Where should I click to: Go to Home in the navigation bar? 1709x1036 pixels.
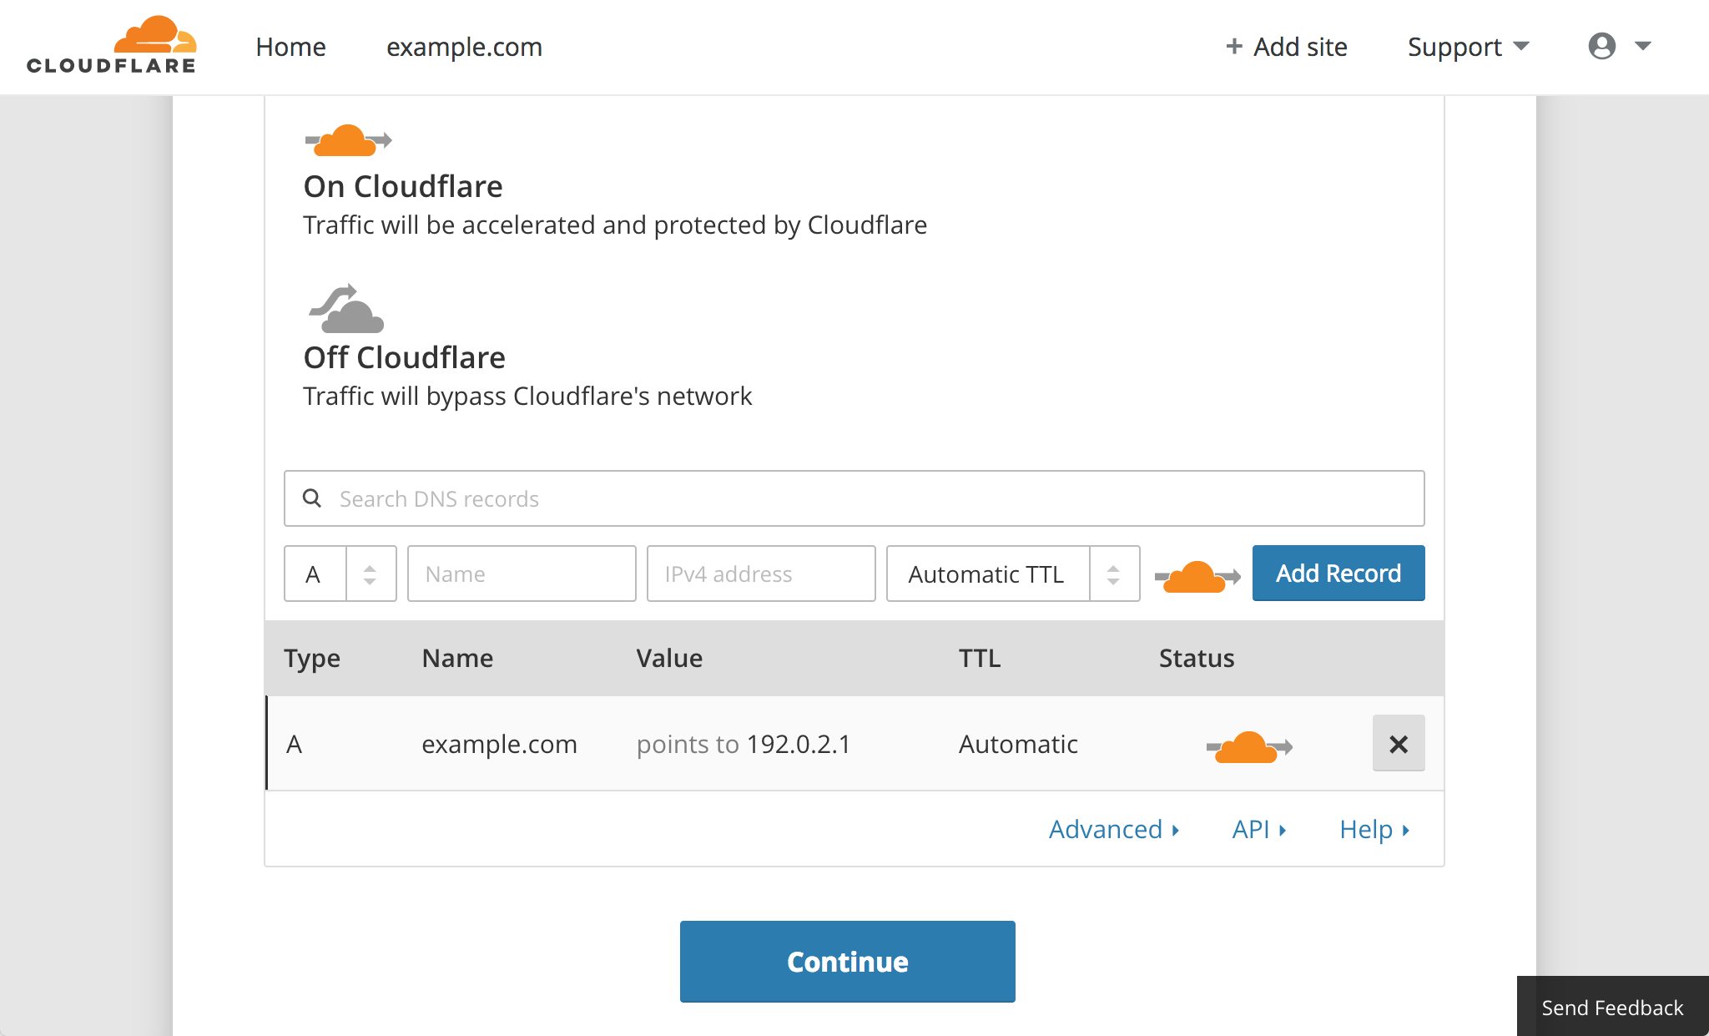pyautogui.click(x=290, y=47)
